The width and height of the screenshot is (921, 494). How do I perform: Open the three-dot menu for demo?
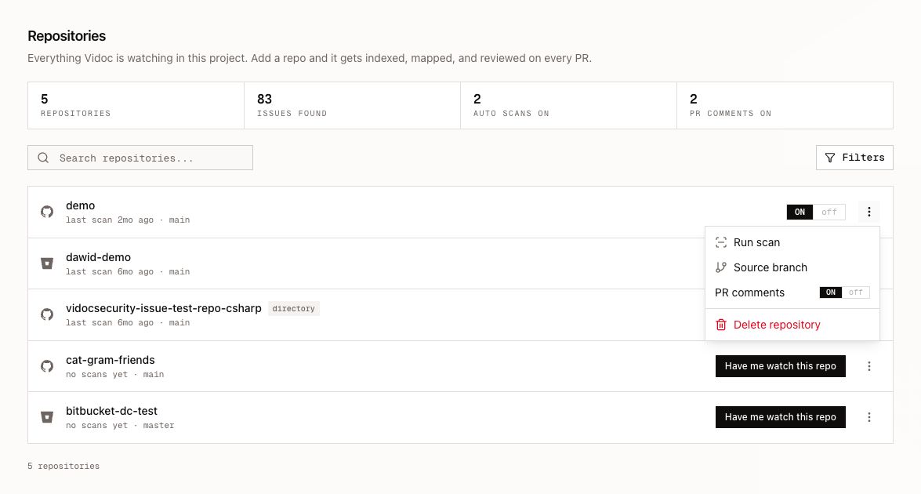click(x=868, y=212)
